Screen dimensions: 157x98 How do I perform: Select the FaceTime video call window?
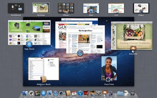pyautogui.click(x=109, y=68)
